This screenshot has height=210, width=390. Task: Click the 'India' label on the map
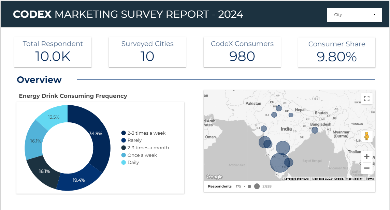click(x=286, y=129)
